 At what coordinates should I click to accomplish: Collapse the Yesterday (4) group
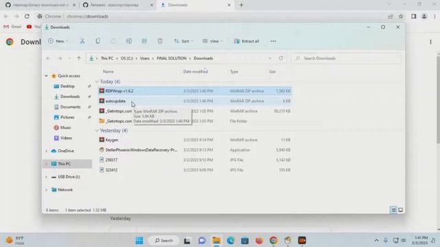point(97,130)
